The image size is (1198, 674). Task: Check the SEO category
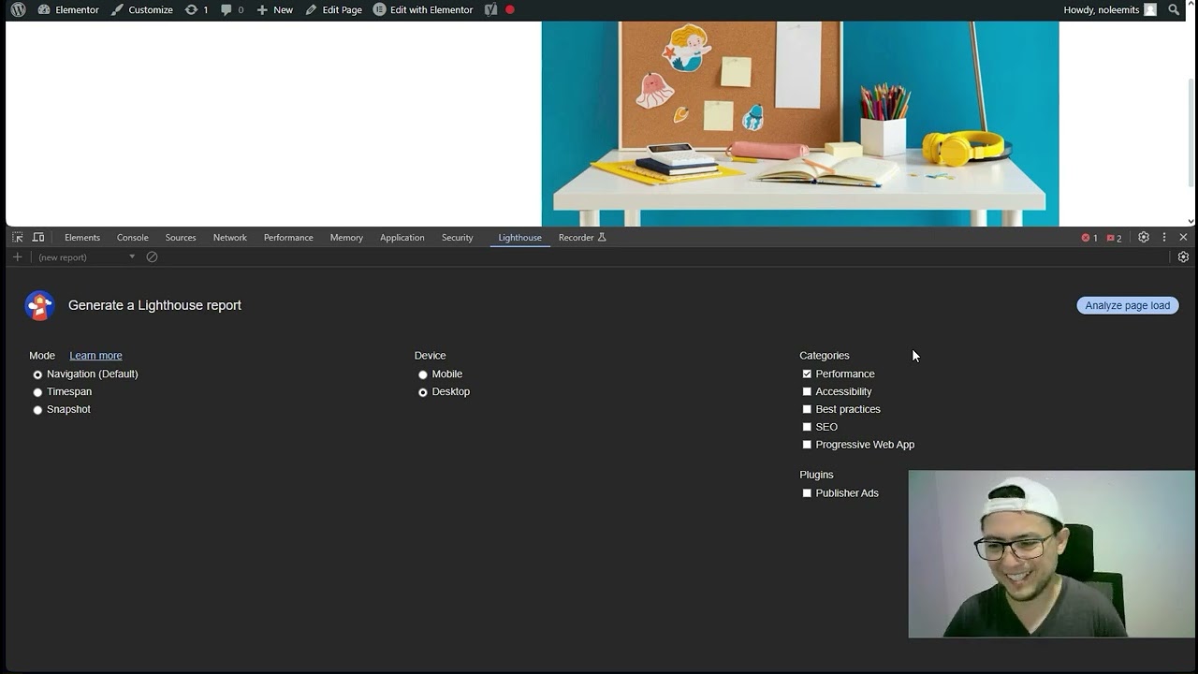pyautogui.click(x=807, y=427)
